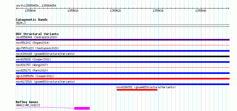Open dgv7957n223 (Sedlazeck2020) label
237x111 pixels.
(x=38, y=48)
